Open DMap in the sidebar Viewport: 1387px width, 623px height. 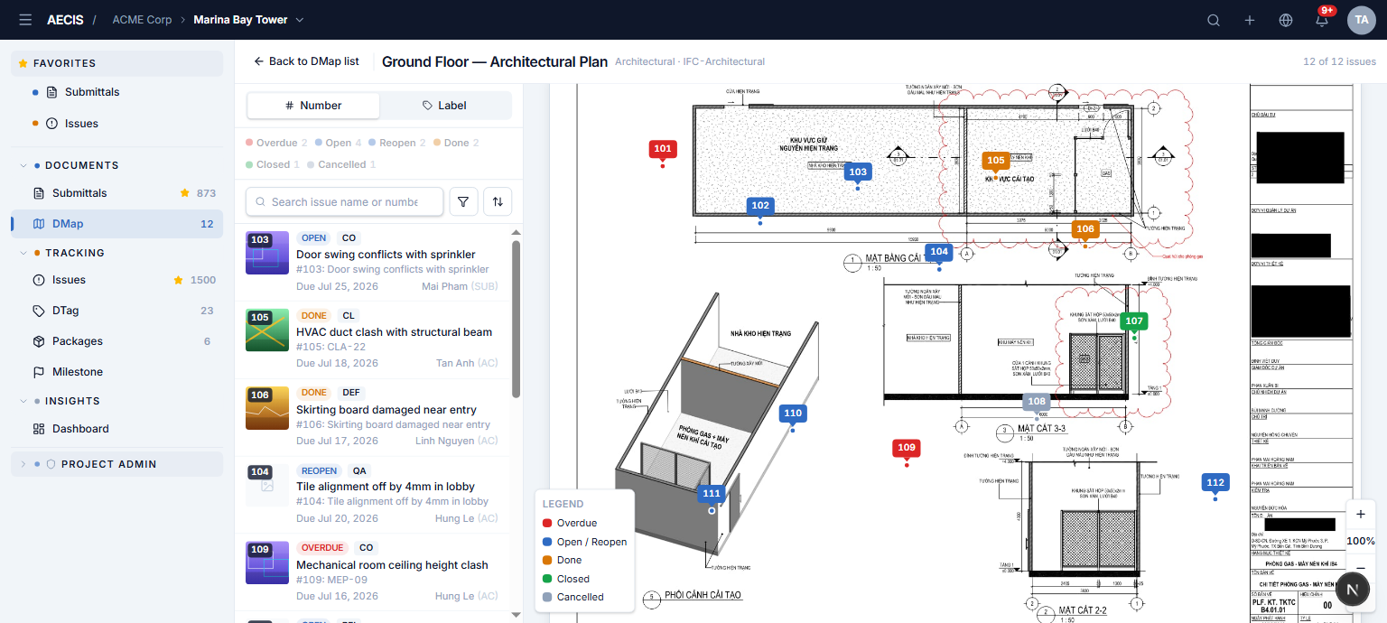point(116,224)
